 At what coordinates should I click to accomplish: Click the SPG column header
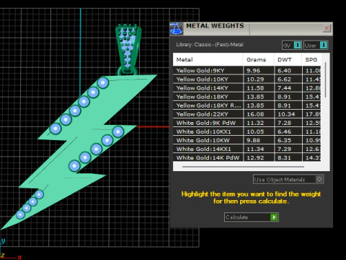coord(311,60)
